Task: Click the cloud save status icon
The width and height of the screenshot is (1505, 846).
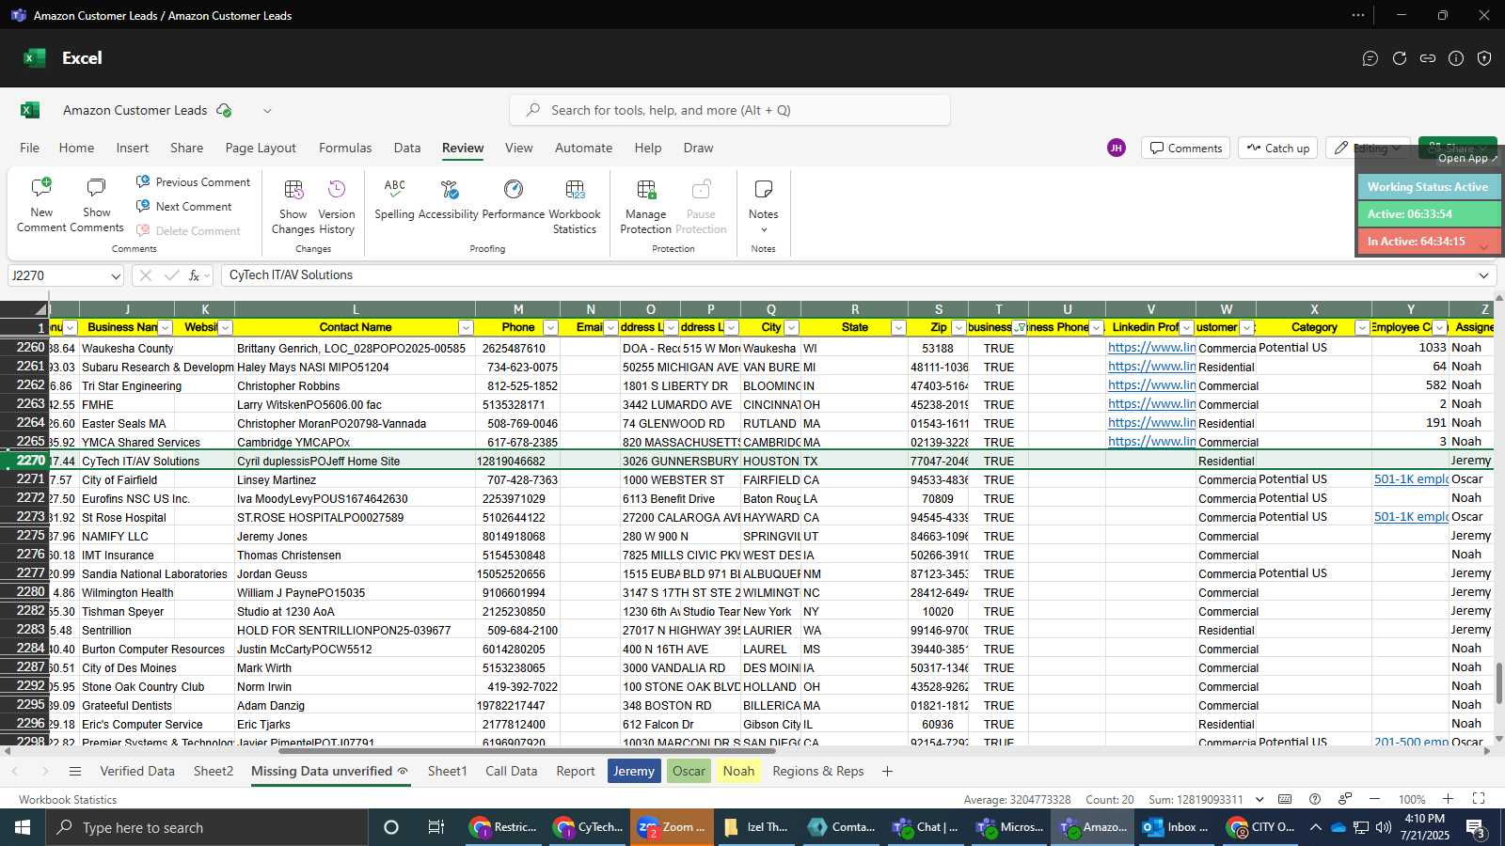Action: click(x=224, y=110)
